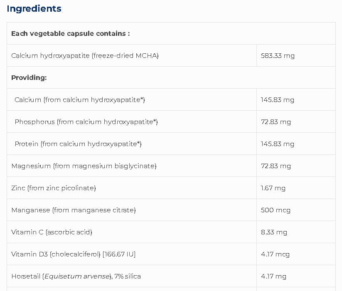Click the Manganese citrate ingredient label
Viewport: 342px width, 291px height.
74,210
